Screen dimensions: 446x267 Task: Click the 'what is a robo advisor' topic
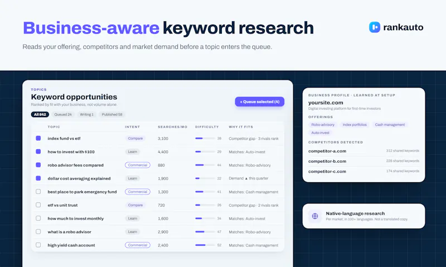(69, 232)
